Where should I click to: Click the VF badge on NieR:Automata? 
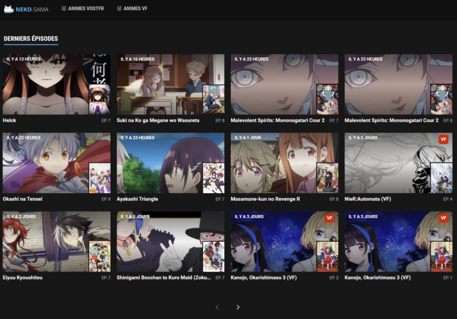[x=443, y=139]
